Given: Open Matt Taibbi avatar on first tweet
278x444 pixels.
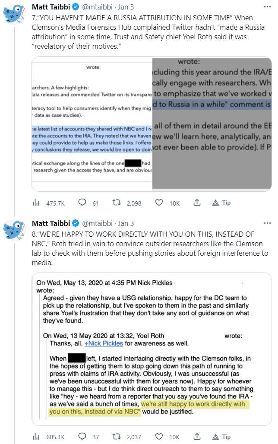Looking at the screenshot, I should coord(14,13).
